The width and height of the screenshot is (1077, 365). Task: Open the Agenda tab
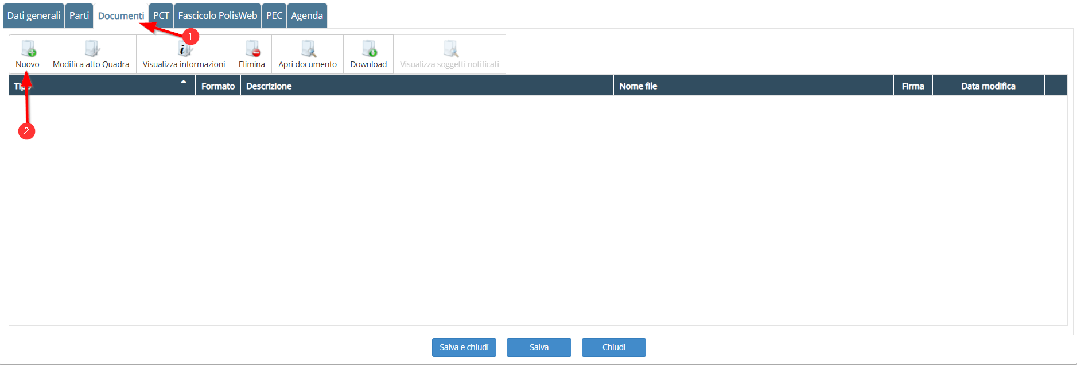tap(307, 15)
